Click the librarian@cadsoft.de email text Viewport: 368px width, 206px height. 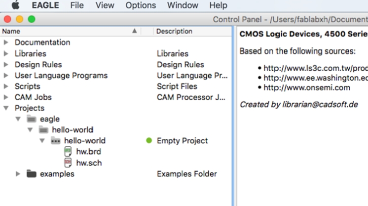[x=320, y=104]
